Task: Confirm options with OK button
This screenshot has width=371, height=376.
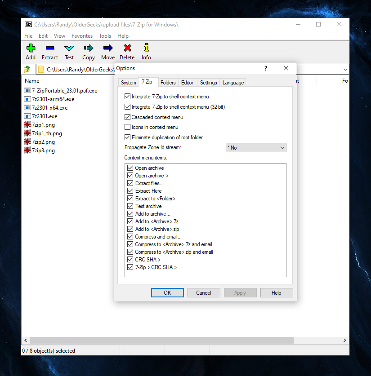Action: pos(167,293)
